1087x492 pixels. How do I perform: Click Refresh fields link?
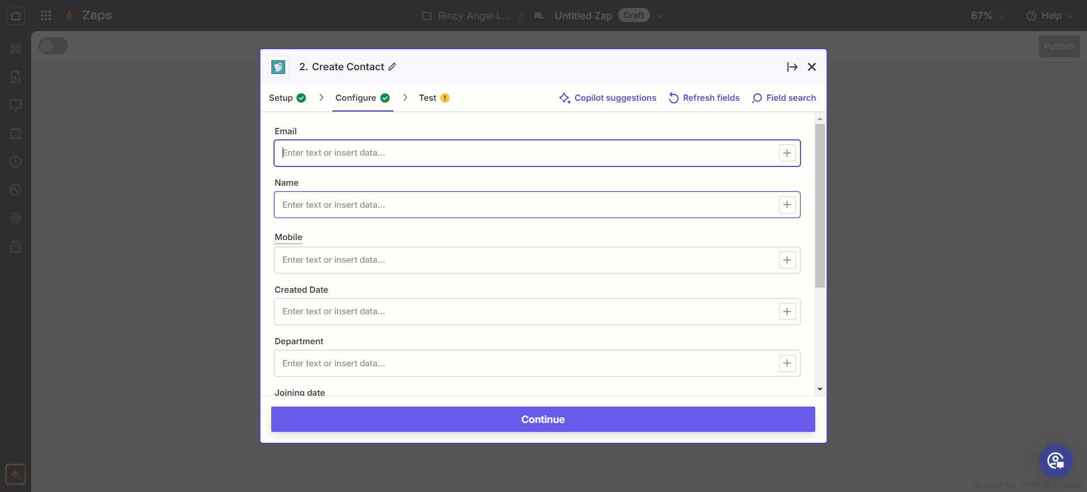[x=704, y=98]
